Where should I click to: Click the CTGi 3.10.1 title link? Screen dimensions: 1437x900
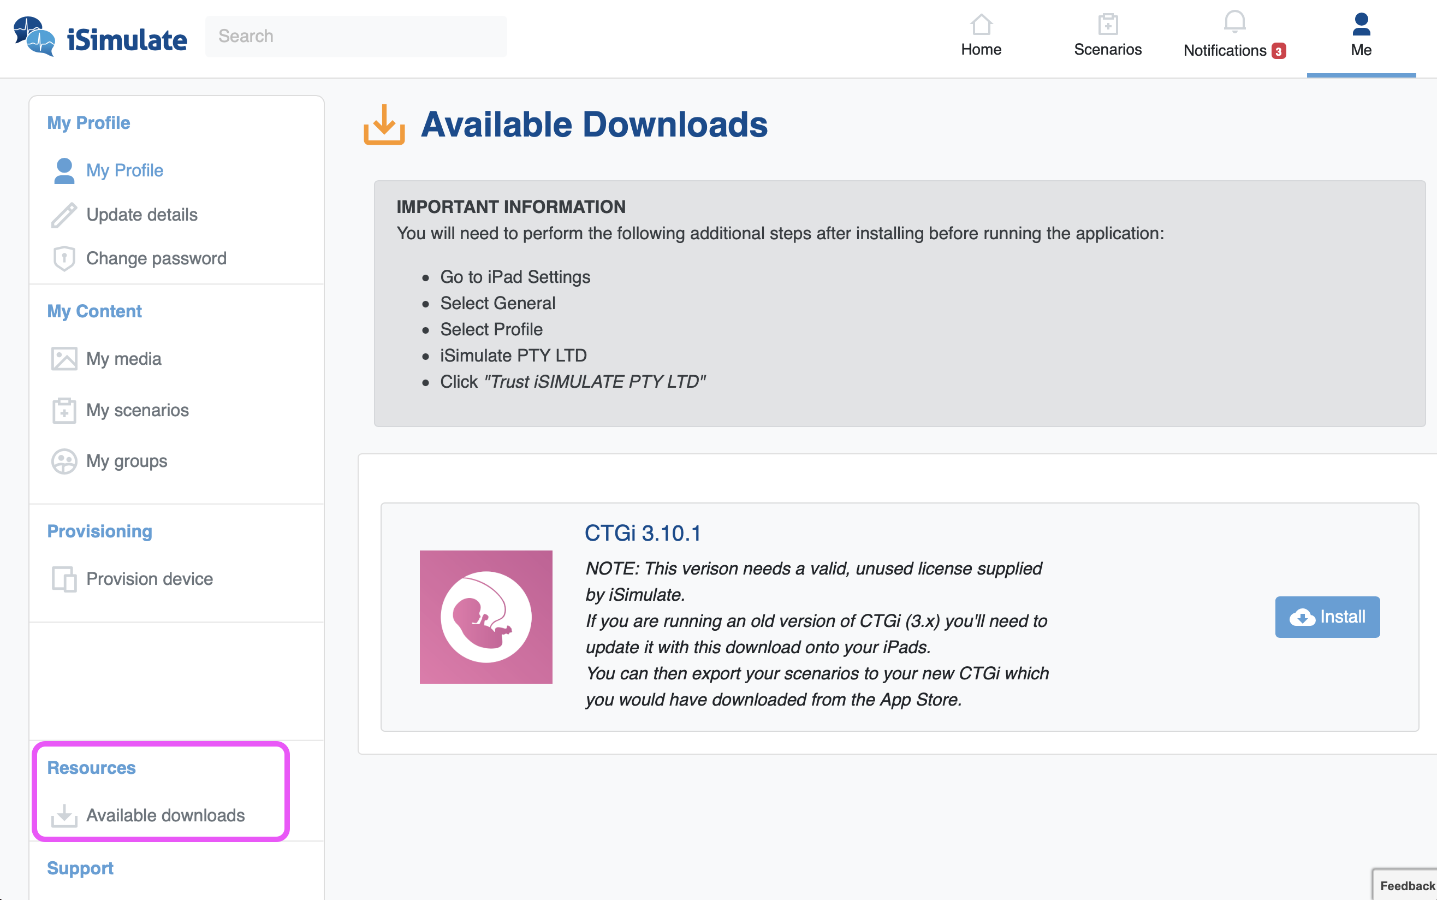pos(643,534)
